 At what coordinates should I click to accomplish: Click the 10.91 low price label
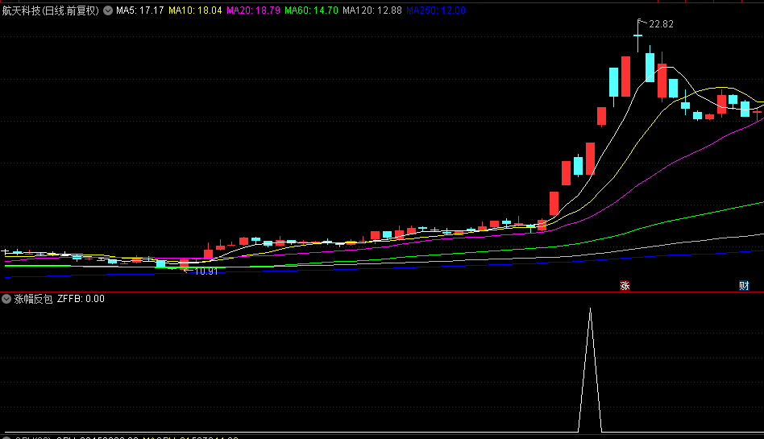pyautogui.click(x=206, y=271)
